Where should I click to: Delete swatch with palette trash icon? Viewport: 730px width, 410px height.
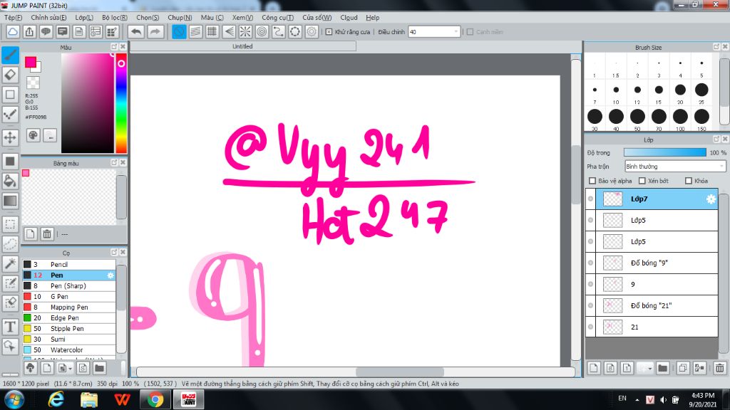(47, 233)
